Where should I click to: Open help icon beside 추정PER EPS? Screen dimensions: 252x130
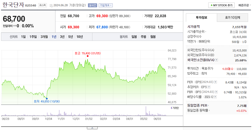[209, 87]
